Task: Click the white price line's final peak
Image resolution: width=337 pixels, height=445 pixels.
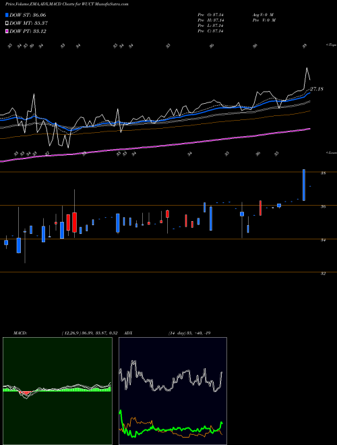Action: click(x=307, y=68)
